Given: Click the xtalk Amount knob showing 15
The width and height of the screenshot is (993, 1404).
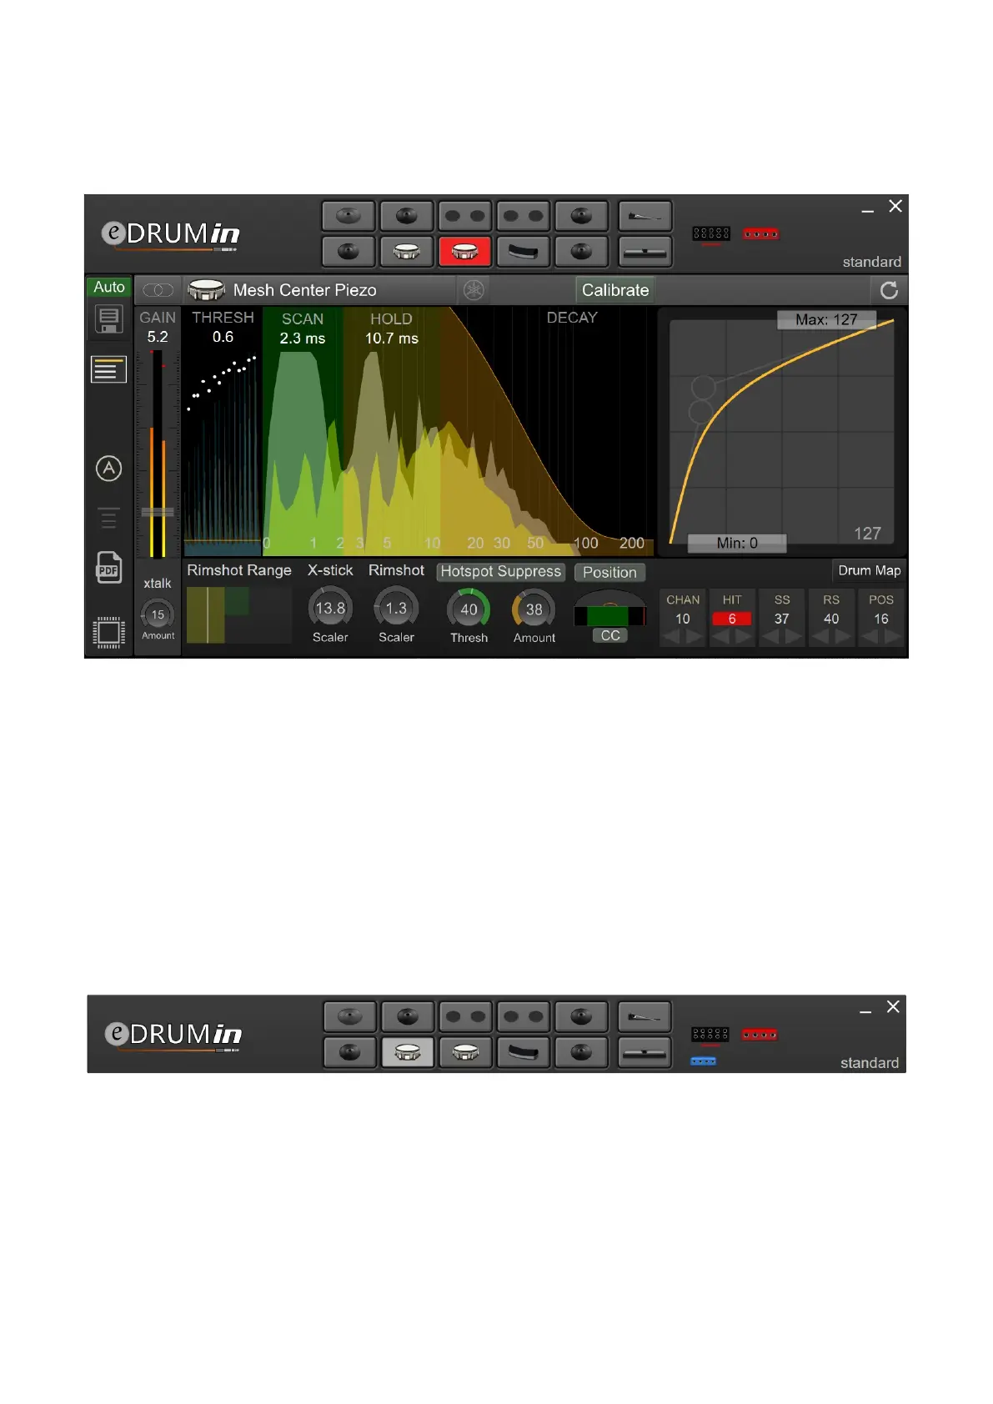Looking at the screenshot, I should (x=158, y=614).
